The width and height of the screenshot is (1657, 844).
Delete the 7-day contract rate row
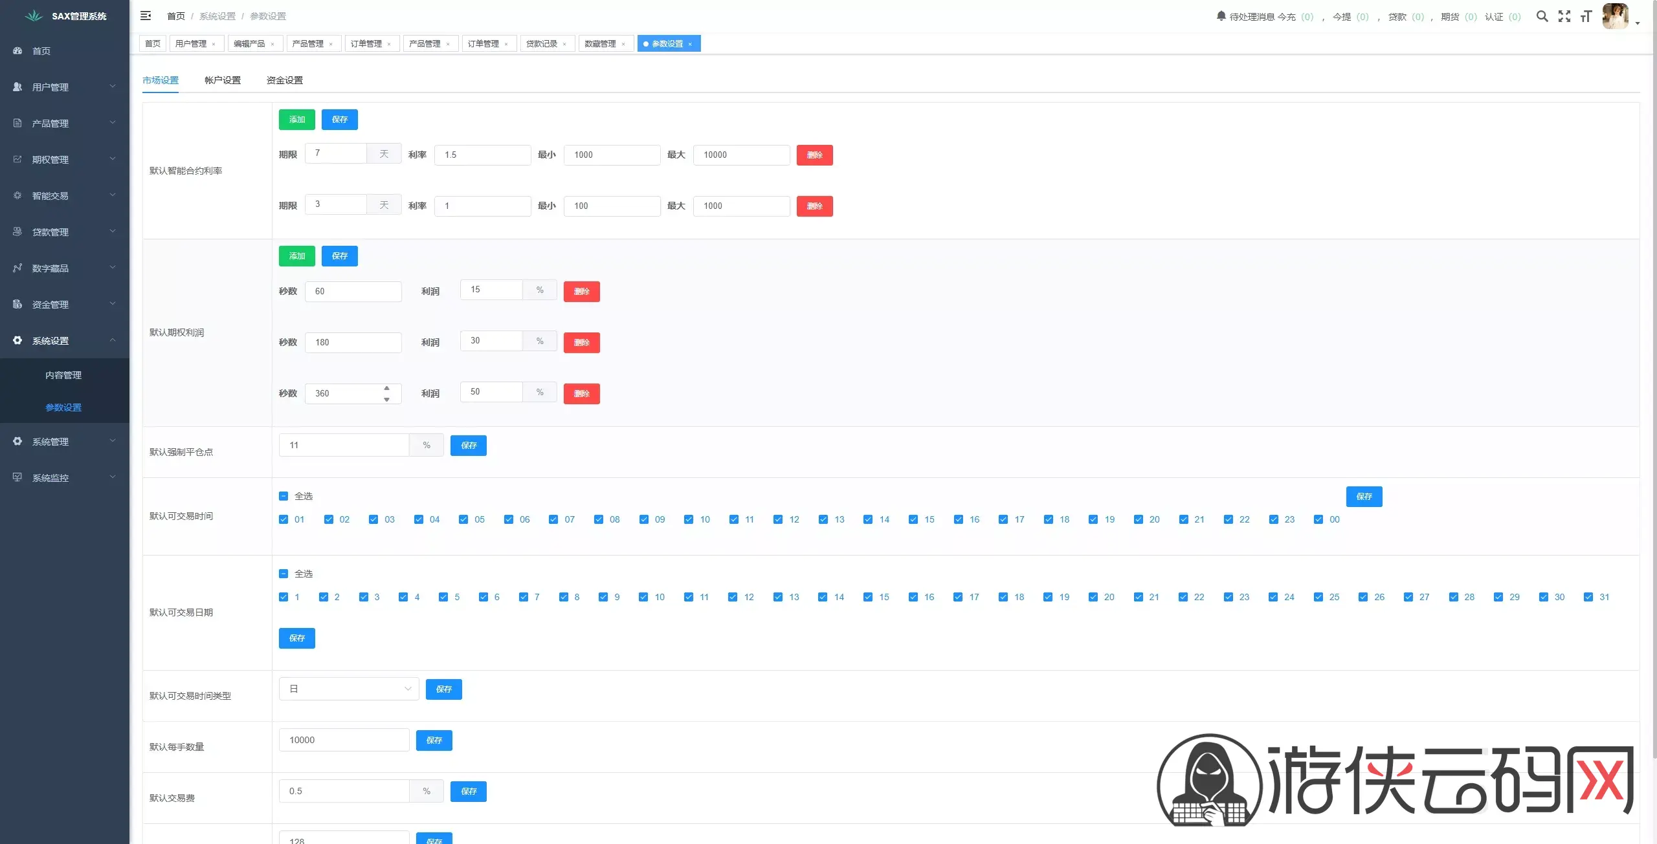pyautogui.click(x=814, y=155)
